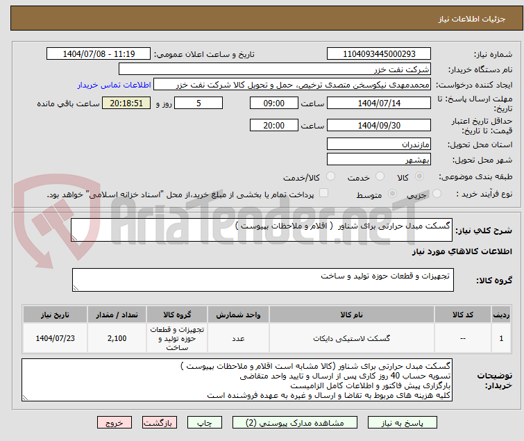
Task: Click the remaining time field 20:18:51
Action: [126, 103]
